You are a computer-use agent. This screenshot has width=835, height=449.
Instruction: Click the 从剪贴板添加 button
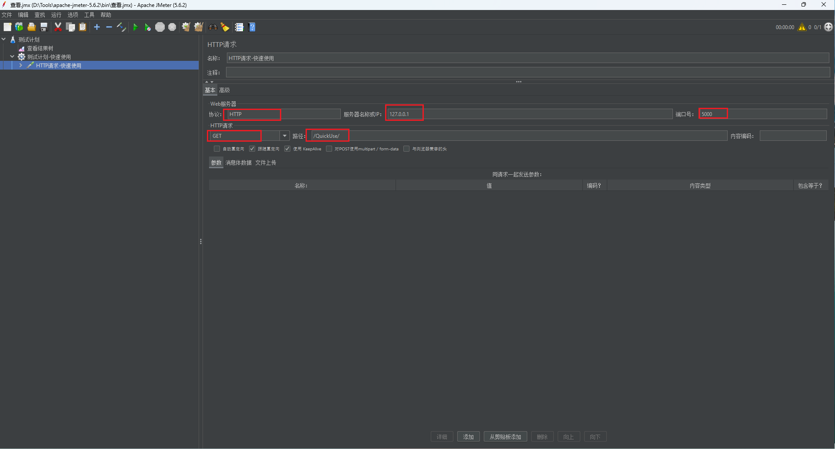click(x=505, y=437)
